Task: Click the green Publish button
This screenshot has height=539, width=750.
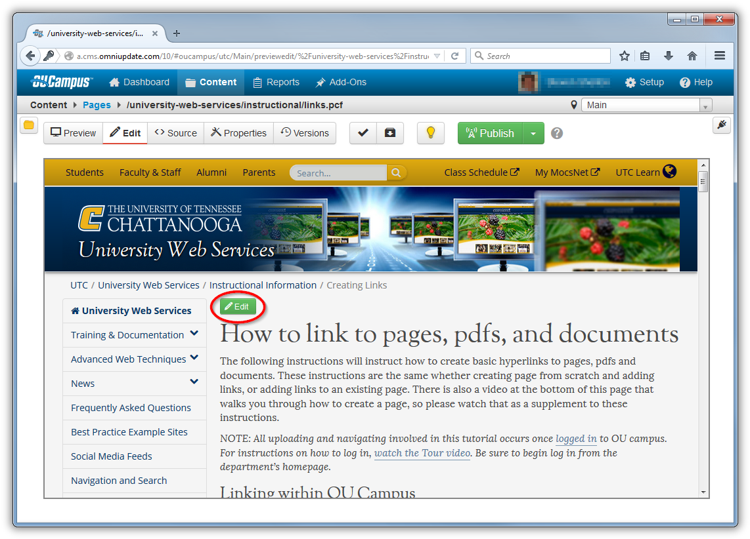Action: (x=491, y=133)
